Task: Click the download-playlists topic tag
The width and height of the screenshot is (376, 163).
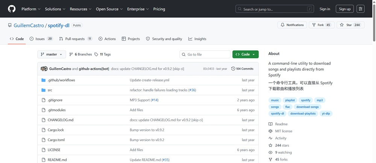Action: (x=303, y=113)
